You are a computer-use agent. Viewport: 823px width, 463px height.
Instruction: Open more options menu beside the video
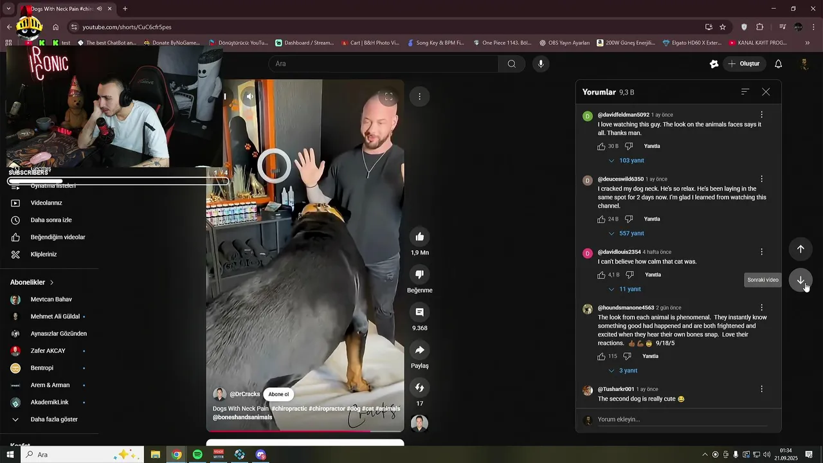[x=419, y=96]
